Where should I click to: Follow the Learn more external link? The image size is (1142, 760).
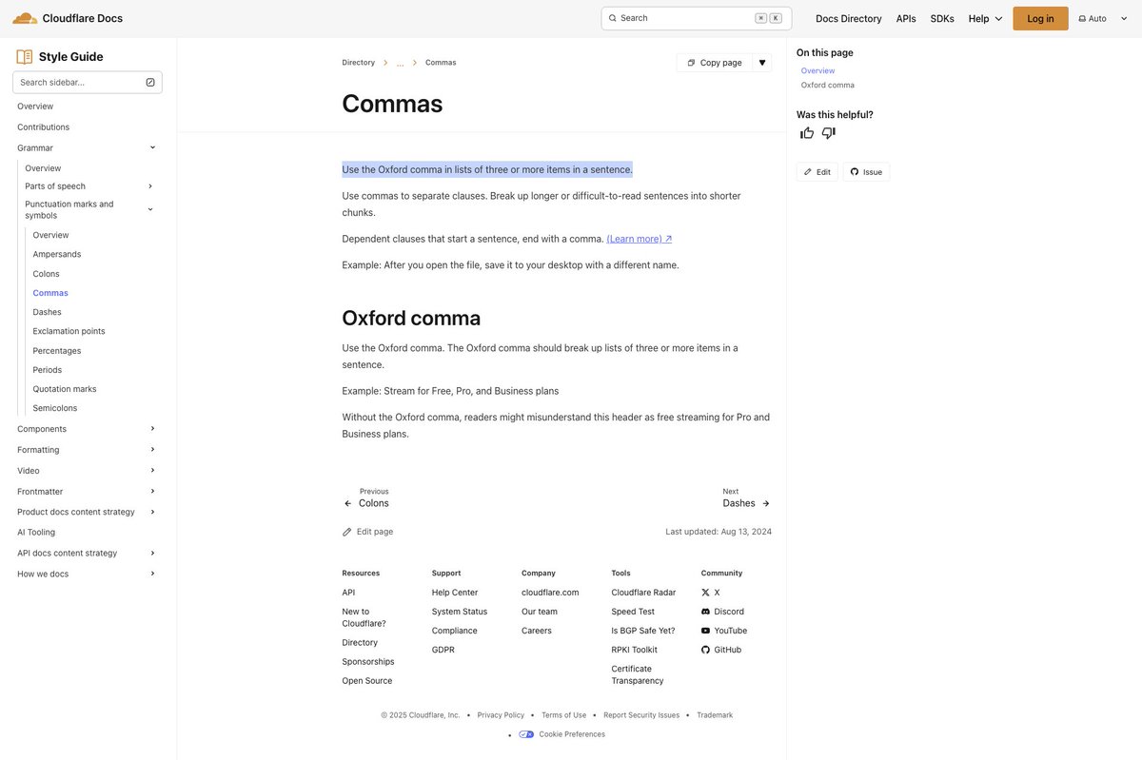tap(640, 239)
